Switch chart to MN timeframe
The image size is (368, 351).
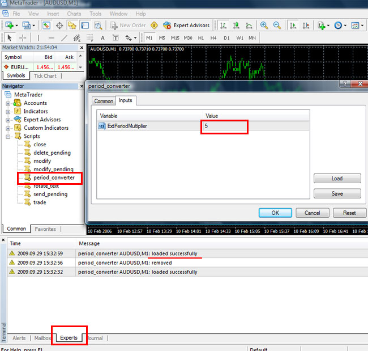[x=252, y=38]
